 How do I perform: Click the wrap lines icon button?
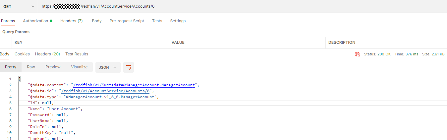(x=129, y=67)
